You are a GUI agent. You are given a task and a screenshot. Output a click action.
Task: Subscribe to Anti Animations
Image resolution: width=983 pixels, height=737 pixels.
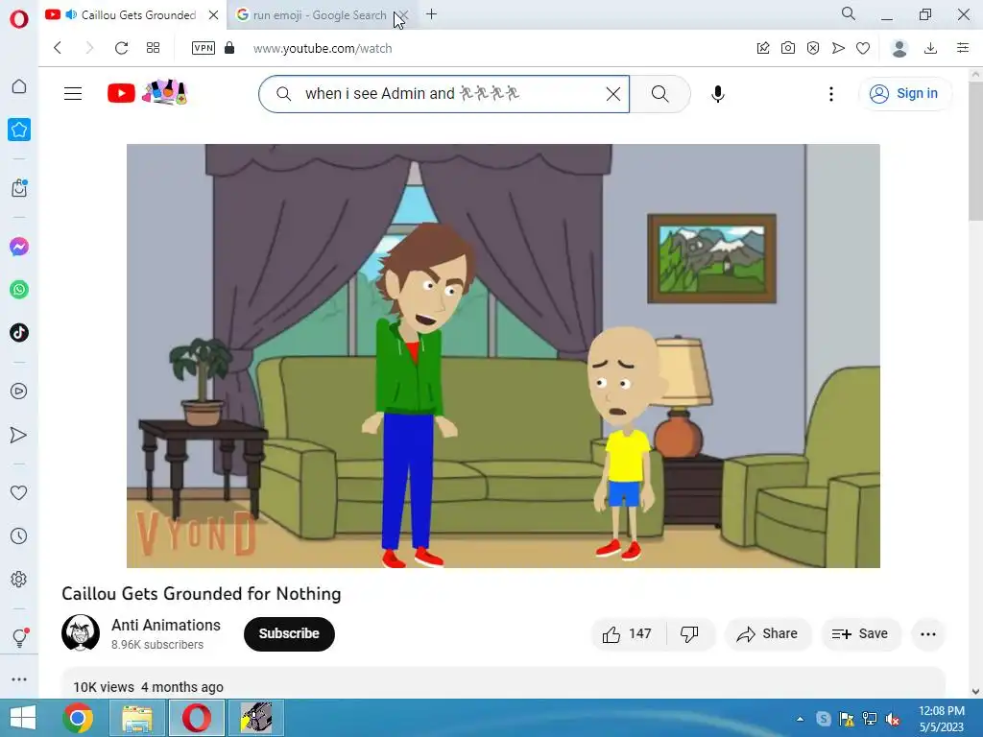[289, 633]
